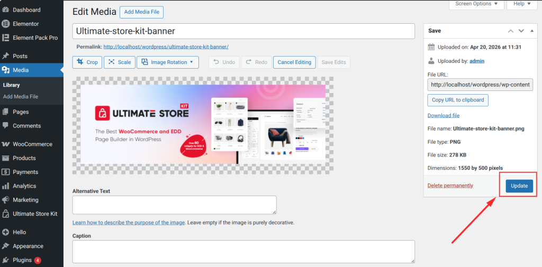This screenshot has width=542, height=267.
Task: Click the Plugins update count badge
Action: (x=38, y=260)
